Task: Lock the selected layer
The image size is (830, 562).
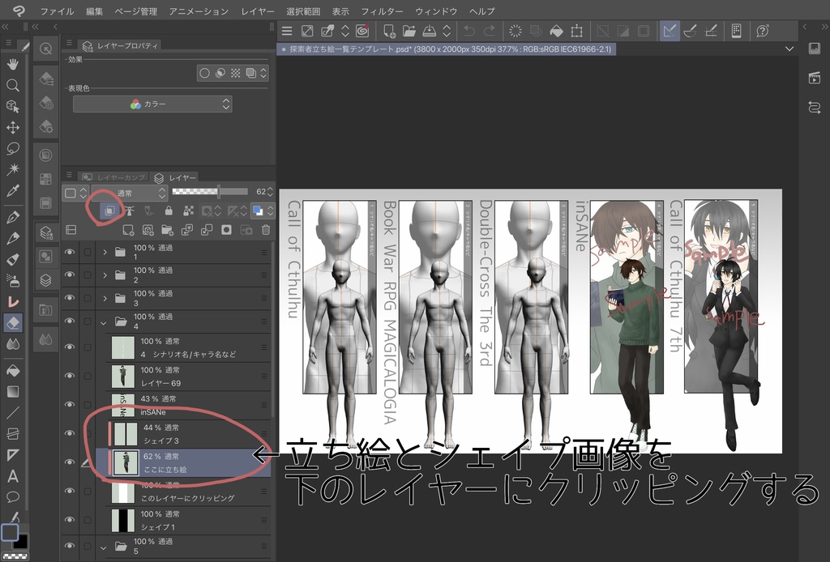Action: pos(169,211)
